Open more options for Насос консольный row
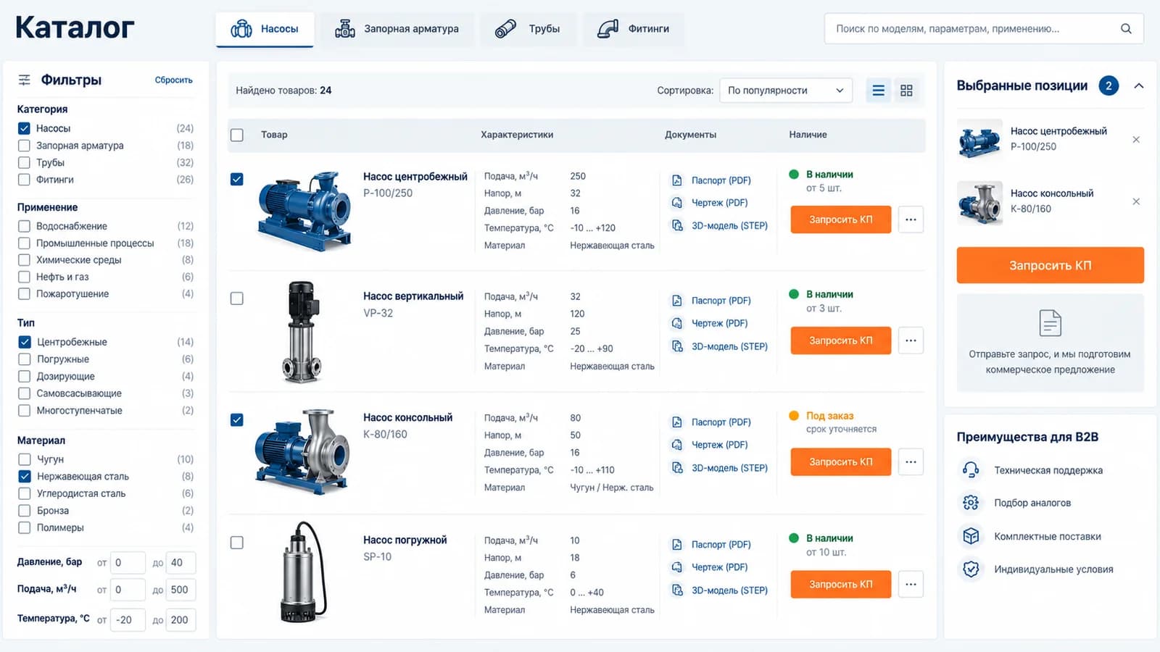 (911, 462)
